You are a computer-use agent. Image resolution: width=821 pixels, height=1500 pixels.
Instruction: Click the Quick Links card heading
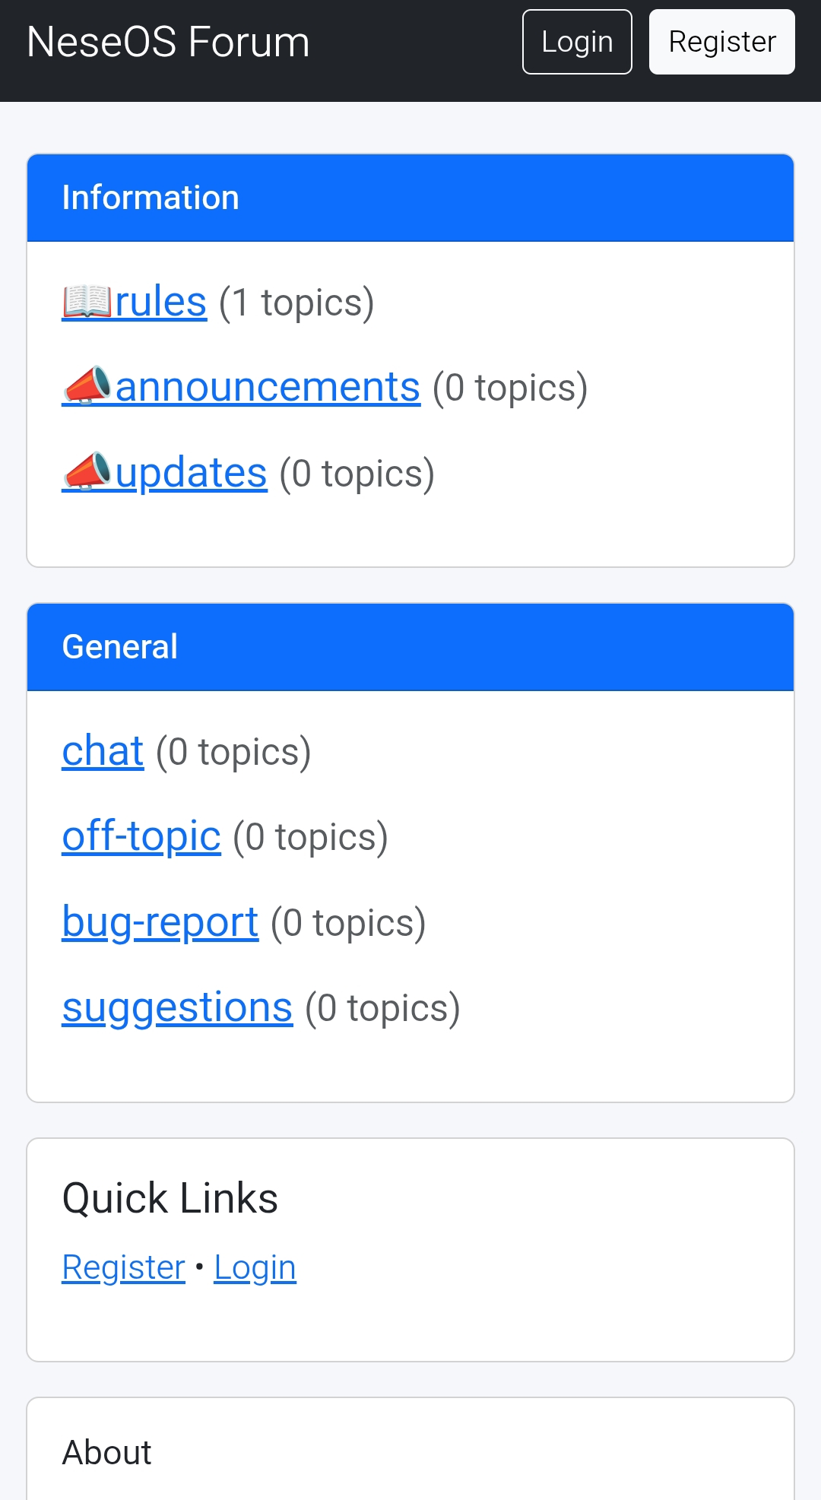pos(170,1198)
